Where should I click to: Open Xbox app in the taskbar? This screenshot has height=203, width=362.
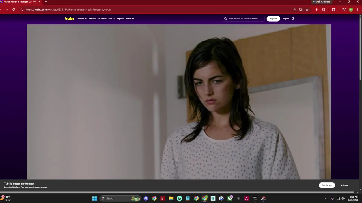(230, 198)
